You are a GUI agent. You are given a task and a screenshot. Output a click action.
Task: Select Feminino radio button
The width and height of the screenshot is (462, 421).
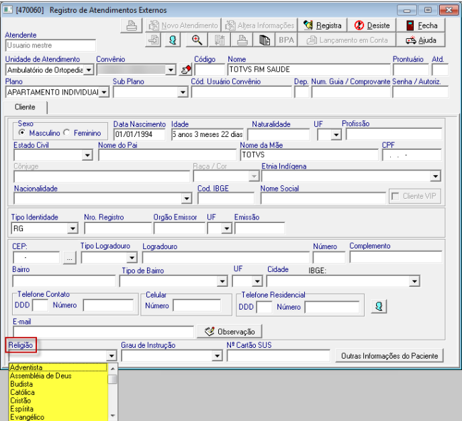click(66, 132)
